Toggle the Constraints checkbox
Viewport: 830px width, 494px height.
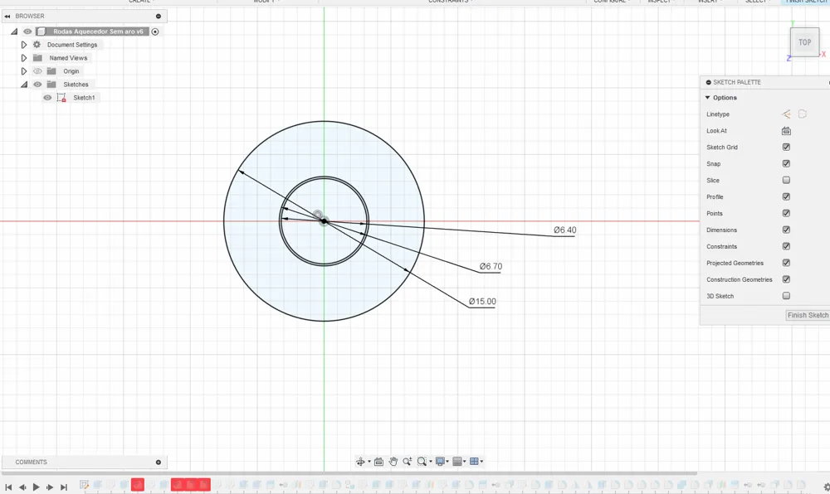point(786,246)
